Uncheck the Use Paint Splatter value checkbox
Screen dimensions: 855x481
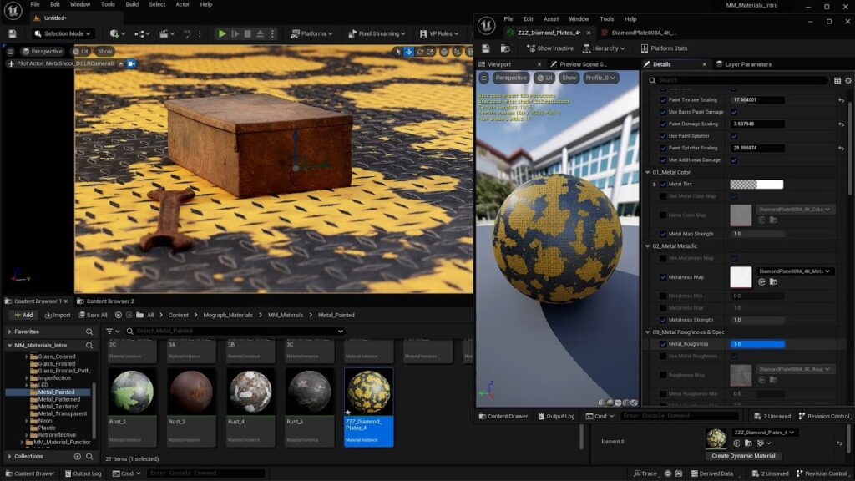733,136
